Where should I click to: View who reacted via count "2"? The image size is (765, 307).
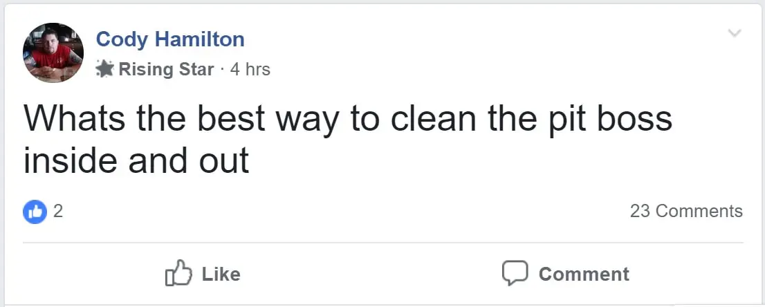pyautogui.click(x=58, y=211)
